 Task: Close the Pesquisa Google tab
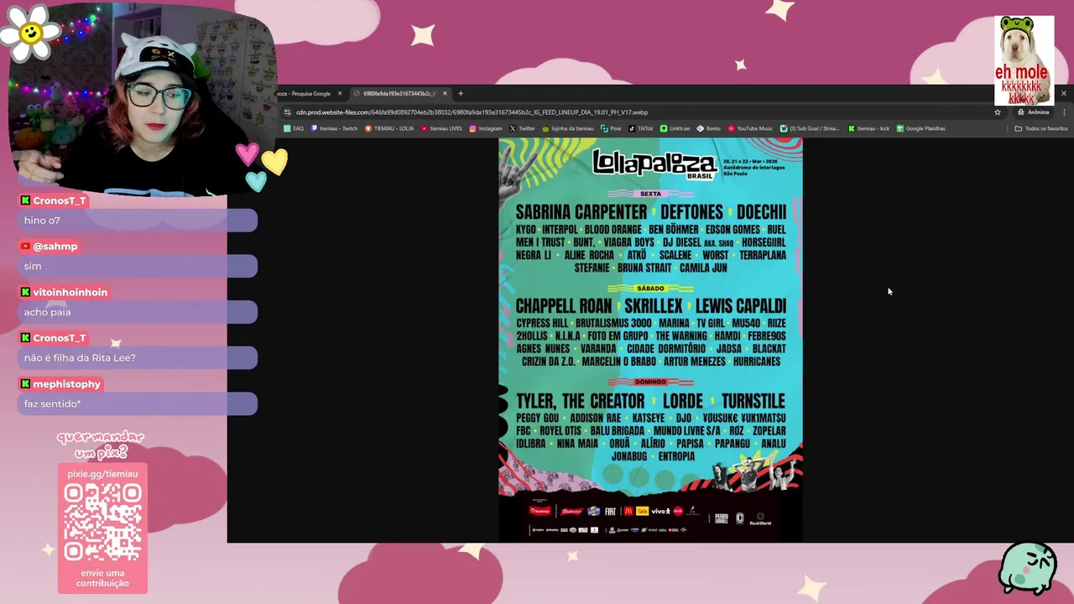coord(340,93)
